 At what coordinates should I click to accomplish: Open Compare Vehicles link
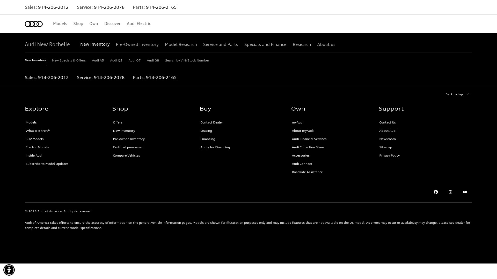(x=126, y=156)
